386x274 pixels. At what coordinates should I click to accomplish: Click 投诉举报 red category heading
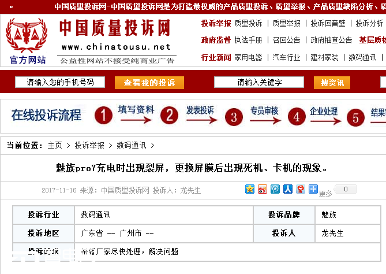coord(216,24)
